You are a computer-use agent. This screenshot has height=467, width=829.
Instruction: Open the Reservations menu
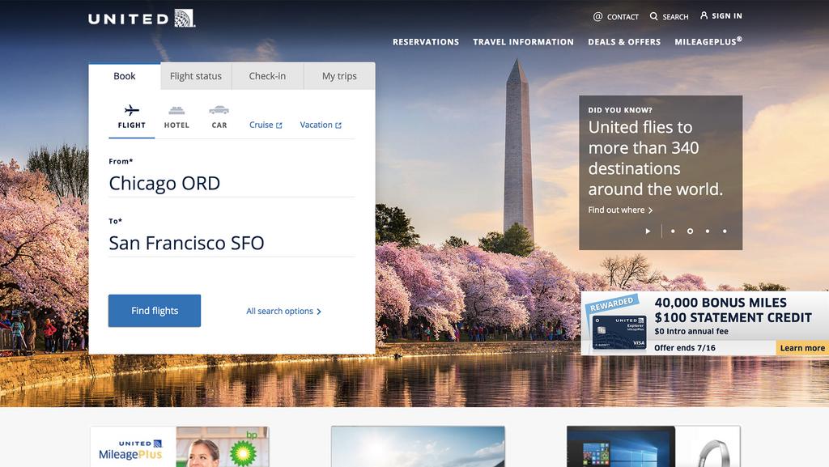tap(426, 42)
